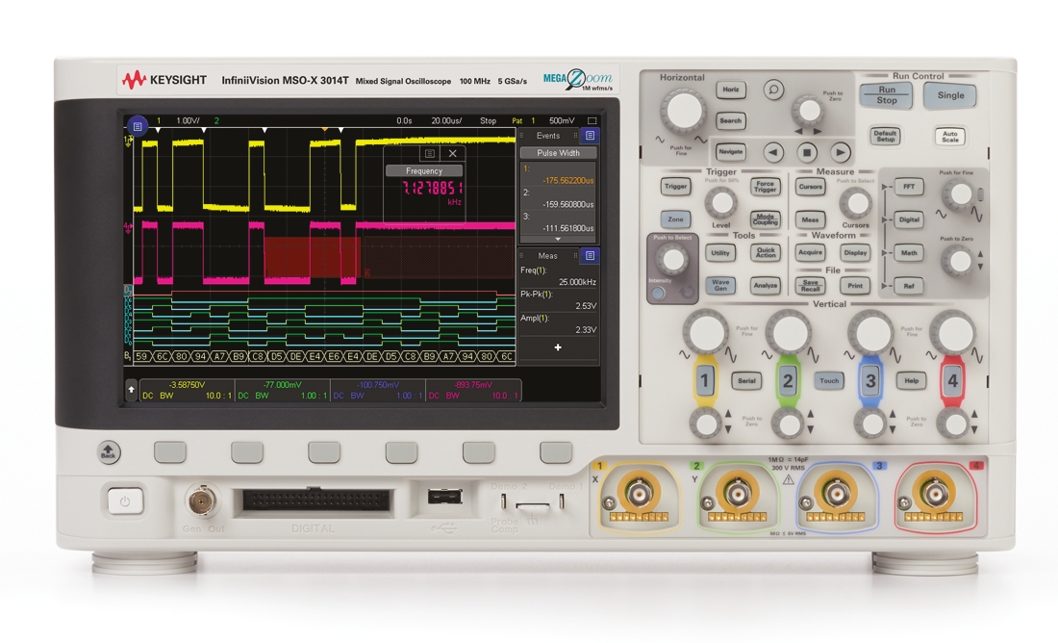Open channel 2 info box showing -77.000mV
The width and height of the screenshot is (1058, 643).
(x=282, y=390)
